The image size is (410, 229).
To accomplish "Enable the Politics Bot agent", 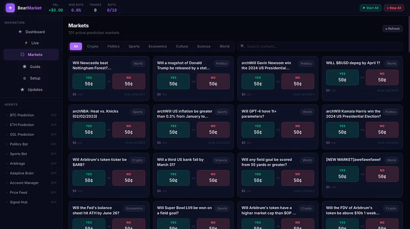I will [x=54, y=144].
